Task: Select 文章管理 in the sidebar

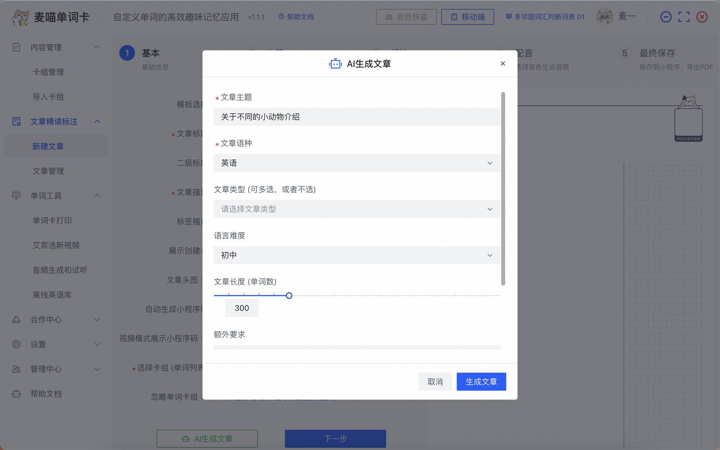Action: (48, 171)
